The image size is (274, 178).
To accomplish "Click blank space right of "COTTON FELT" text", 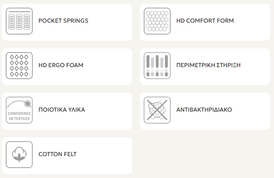I will (104, 154).
